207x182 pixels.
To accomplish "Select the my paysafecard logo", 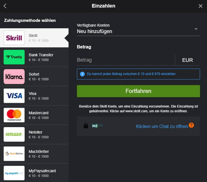I will point(14,173).
